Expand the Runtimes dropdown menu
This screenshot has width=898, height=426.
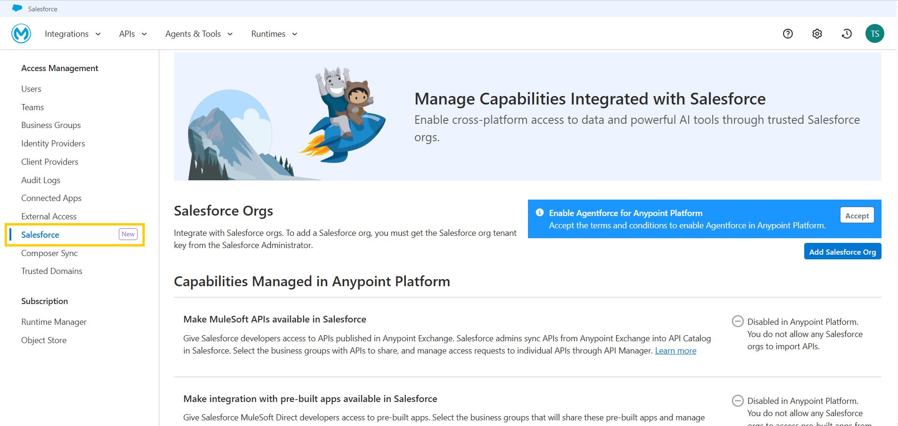(274, 34)
